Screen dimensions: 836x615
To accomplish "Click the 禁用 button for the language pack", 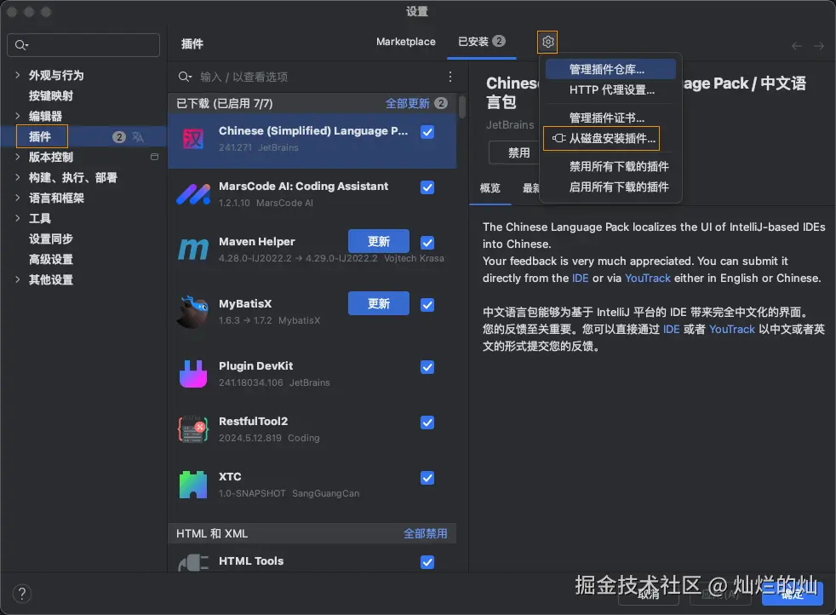I will (514, 152).
